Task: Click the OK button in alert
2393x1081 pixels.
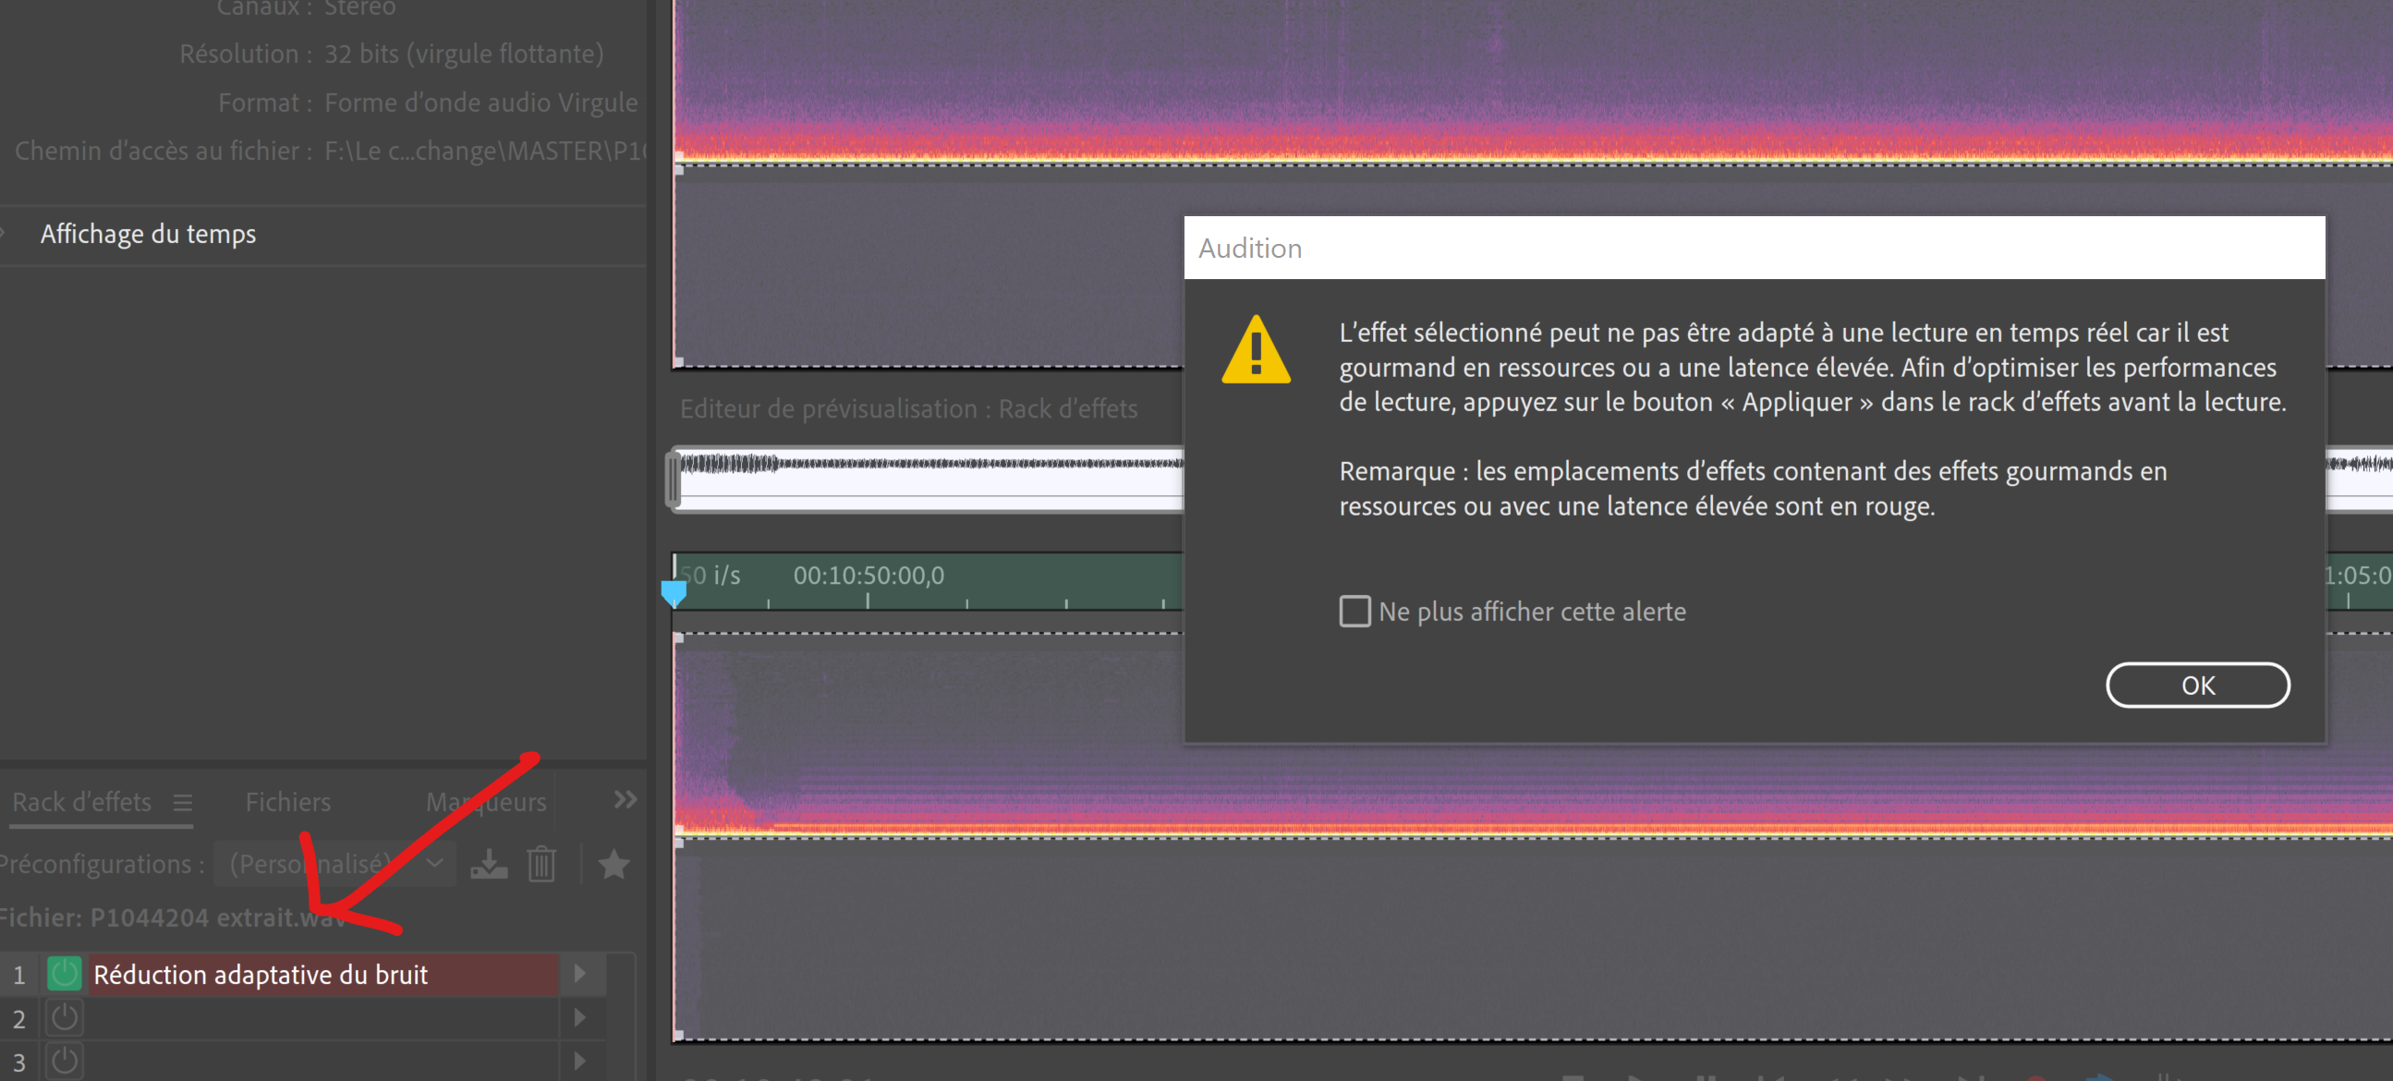Action: tap(2197, 686)
